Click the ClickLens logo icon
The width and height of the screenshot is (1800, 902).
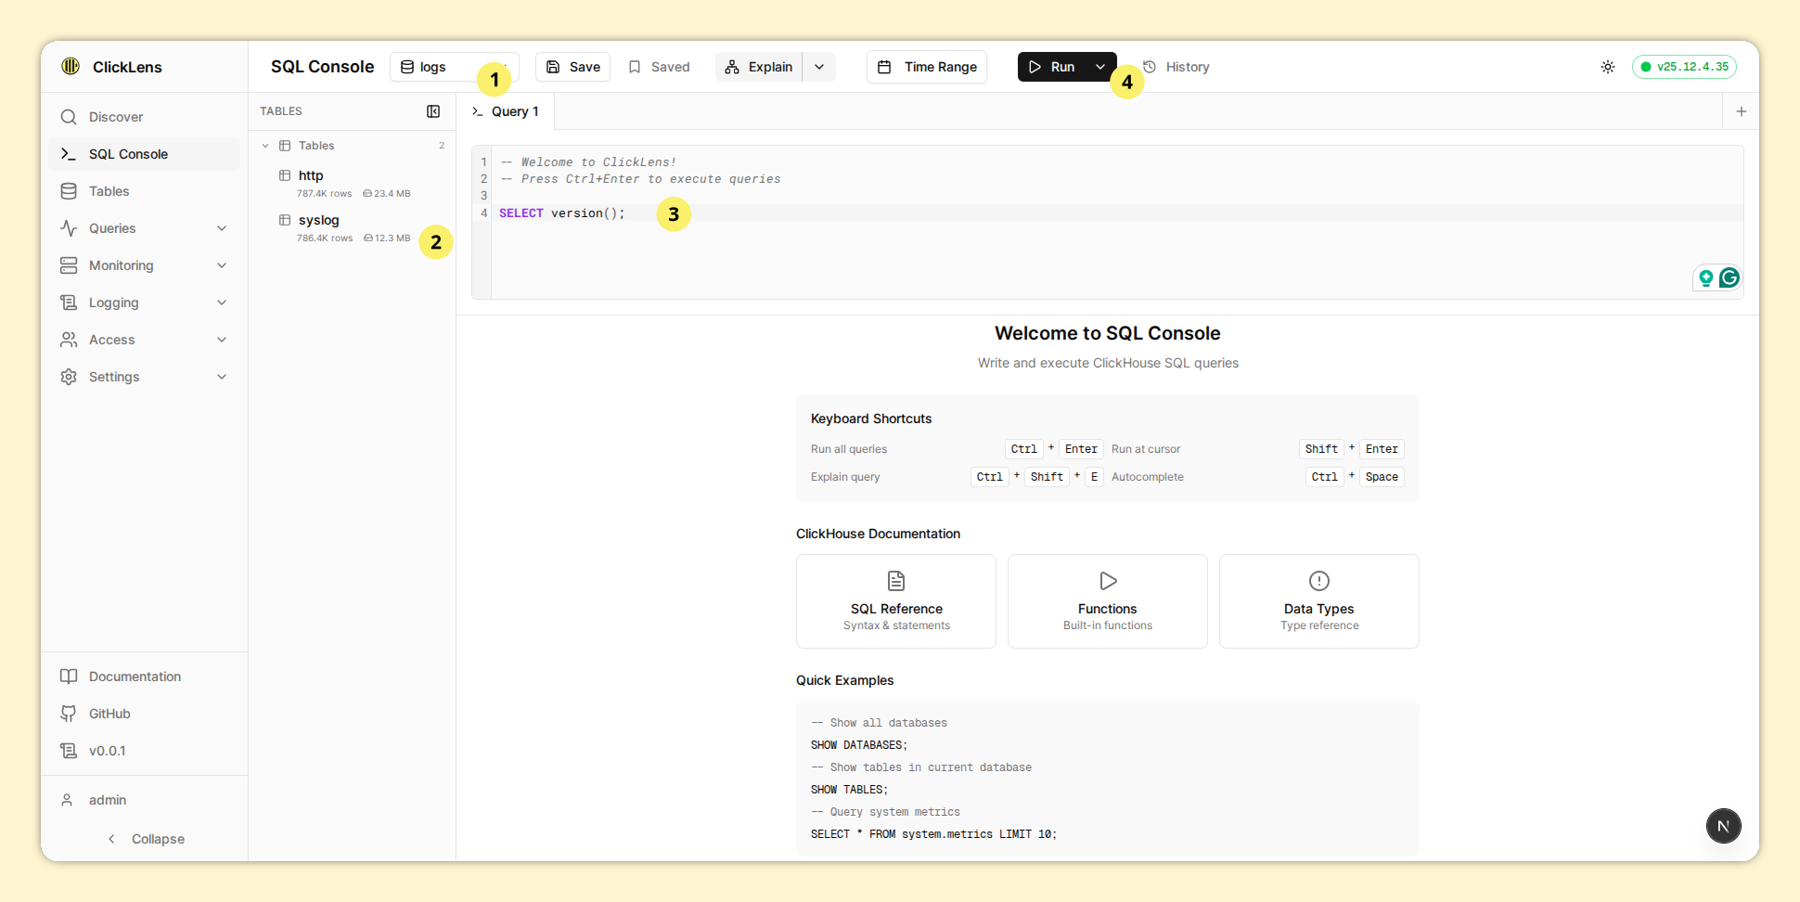71,66
